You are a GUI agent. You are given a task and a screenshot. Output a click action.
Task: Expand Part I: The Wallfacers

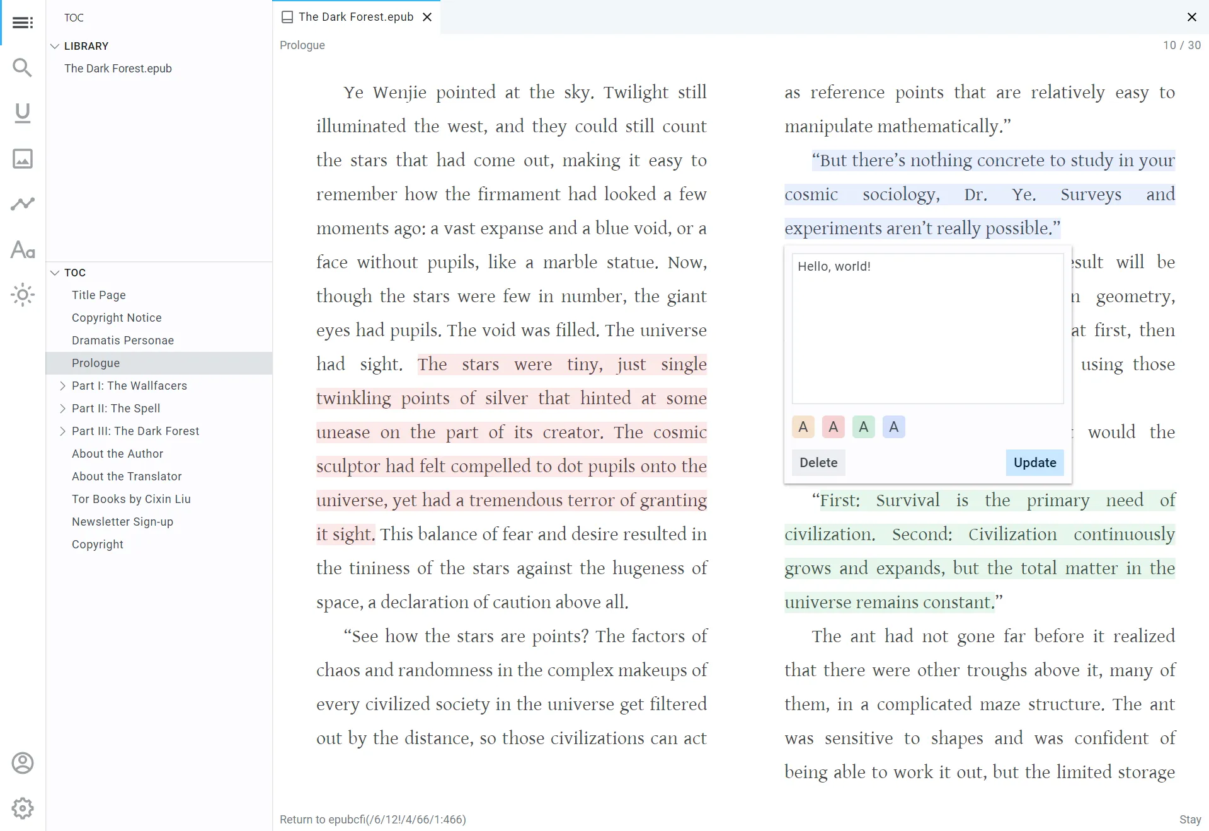point(62,386)
